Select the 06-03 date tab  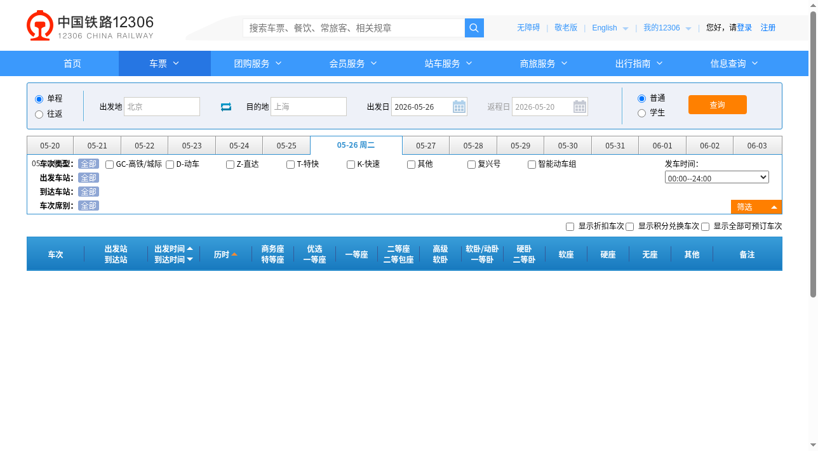click(757, 145)
